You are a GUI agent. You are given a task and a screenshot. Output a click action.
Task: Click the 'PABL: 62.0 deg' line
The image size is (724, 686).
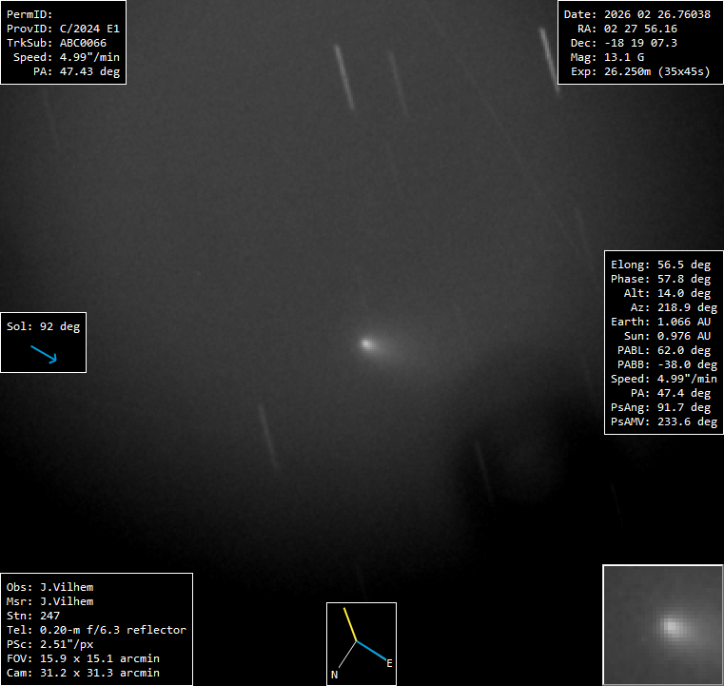click(664, 350)
